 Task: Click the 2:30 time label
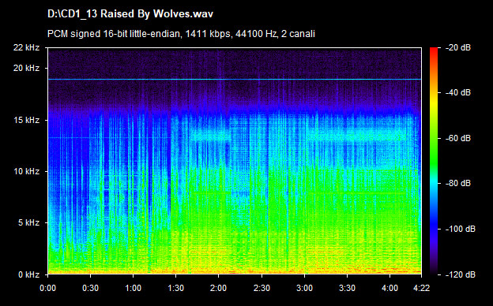[262, 288]
